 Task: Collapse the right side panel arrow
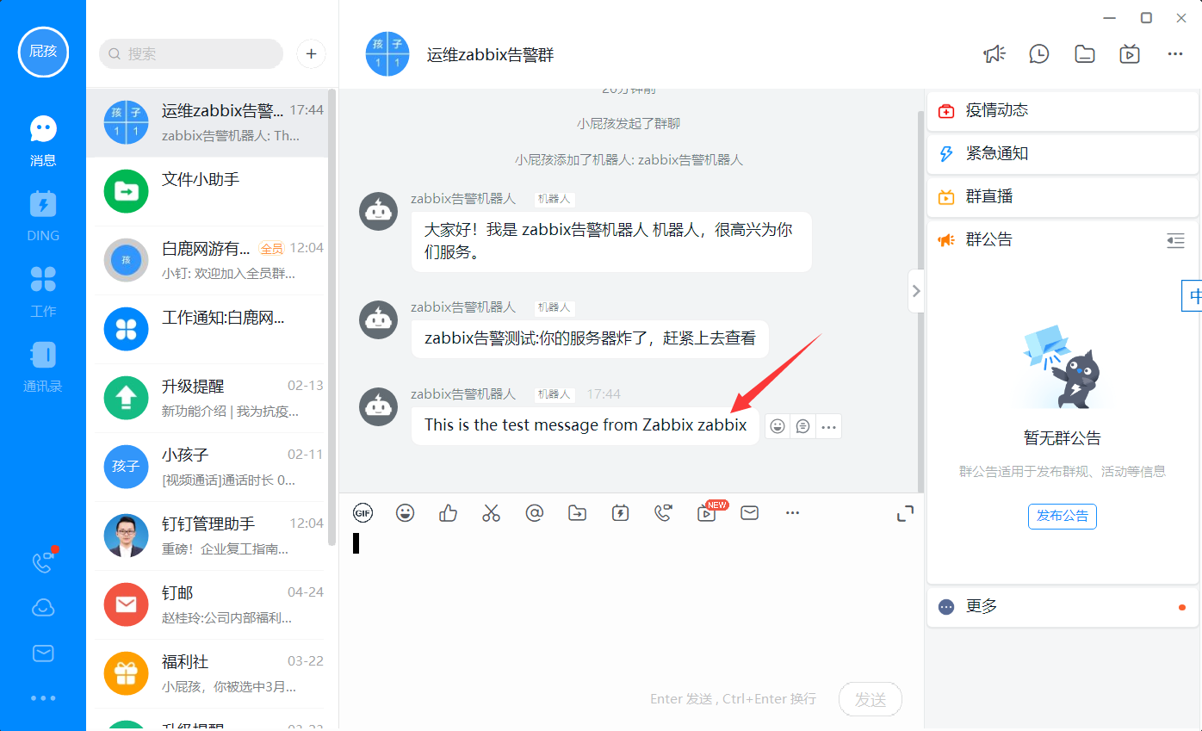(916, 291)
